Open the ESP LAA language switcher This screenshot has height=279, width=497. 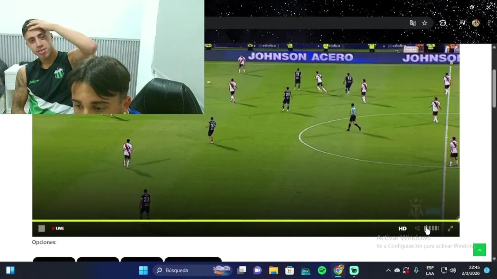click(x=430, y=270)
